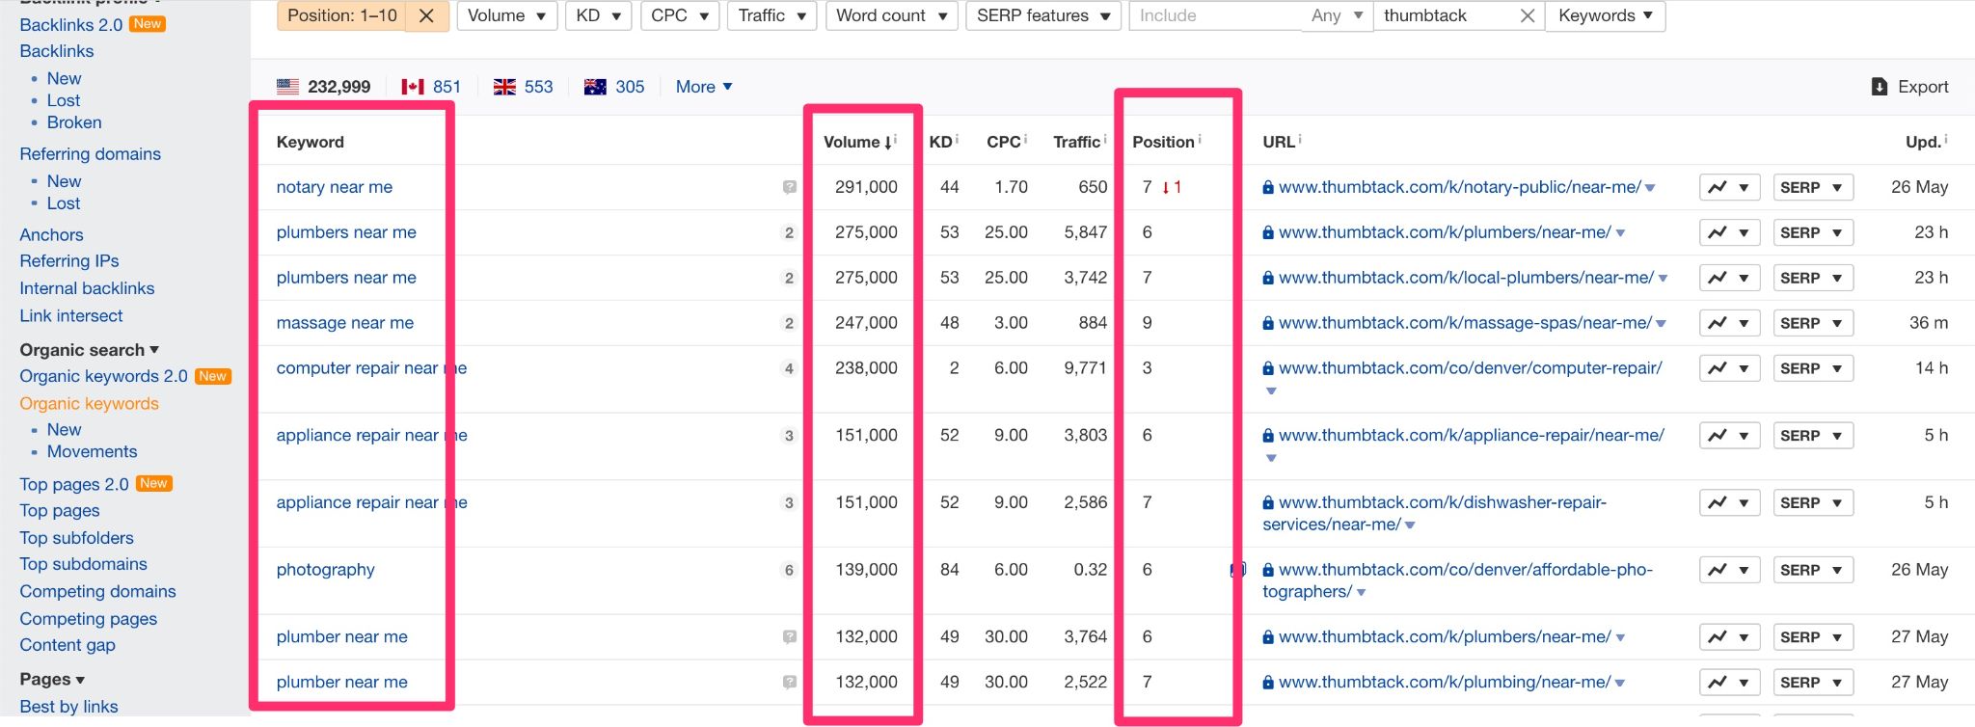The height and width of the screenshot is (727, 1975).
Task: Open Link intersect in sidebar
Action: tap(71, 316)
